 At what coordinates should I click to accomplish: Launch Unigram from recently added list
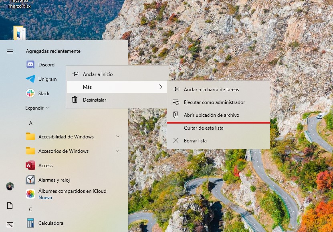point(30,79)
